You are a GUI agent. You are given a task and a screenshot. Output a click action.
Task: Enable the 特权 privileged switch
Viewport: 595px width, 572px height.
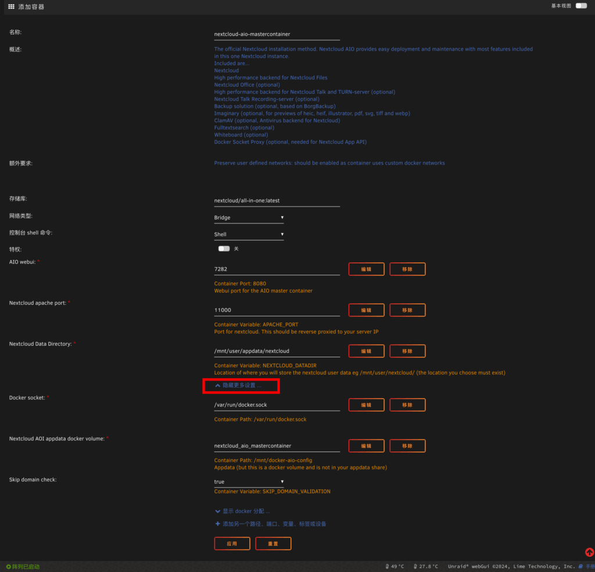[224, 248]
